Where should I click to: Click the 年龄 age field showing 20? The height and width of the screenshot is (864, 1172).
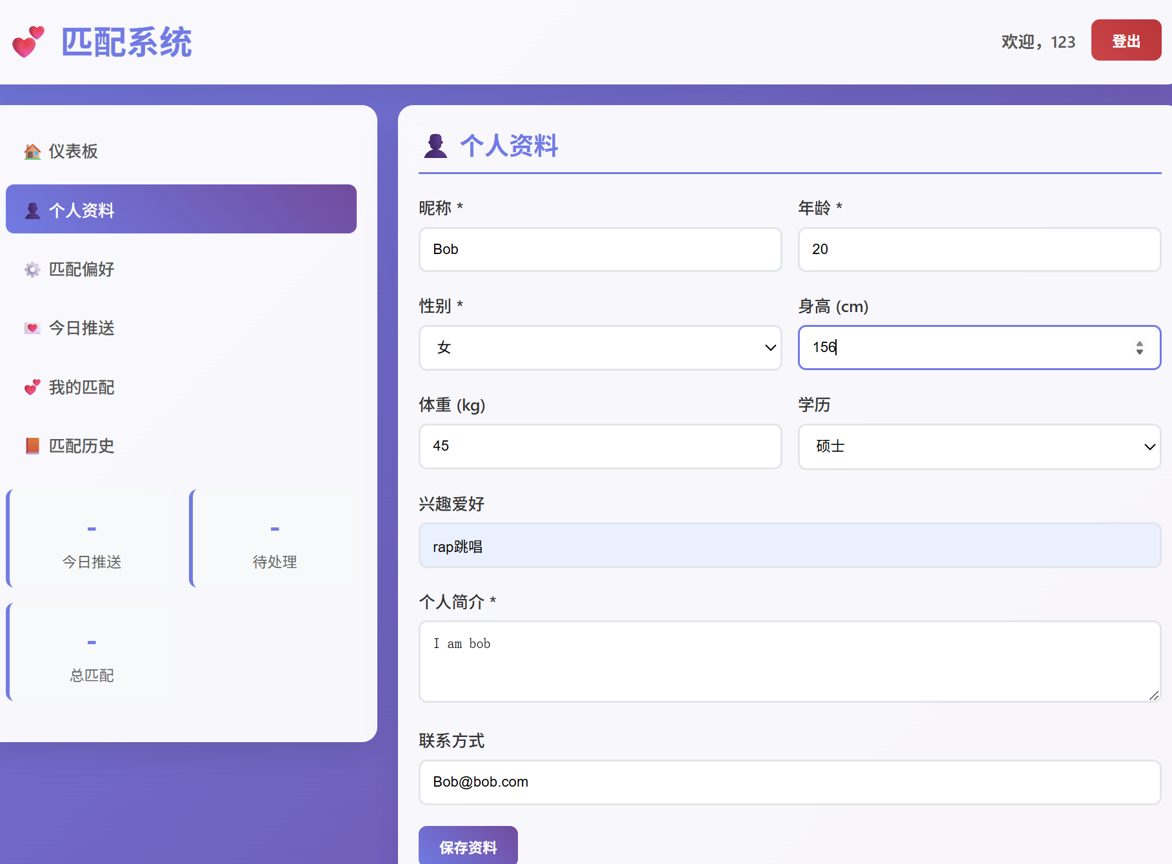(980, 250)
